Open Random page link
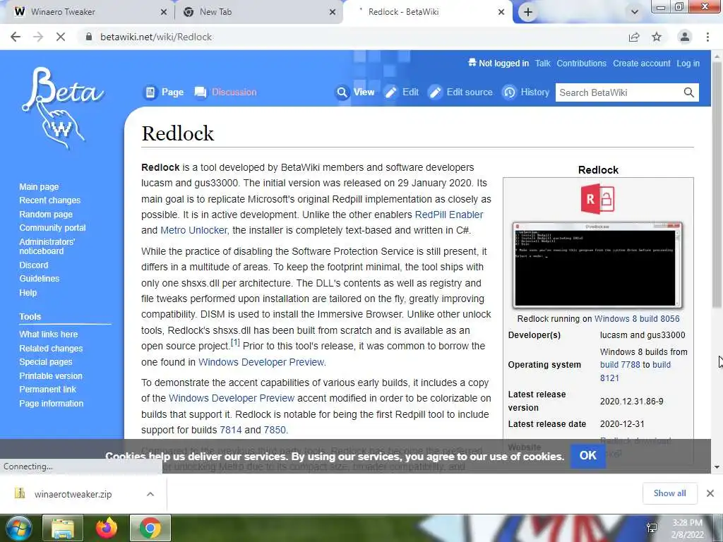The height and width of the screenshot is (542, 723). [46, 214]
